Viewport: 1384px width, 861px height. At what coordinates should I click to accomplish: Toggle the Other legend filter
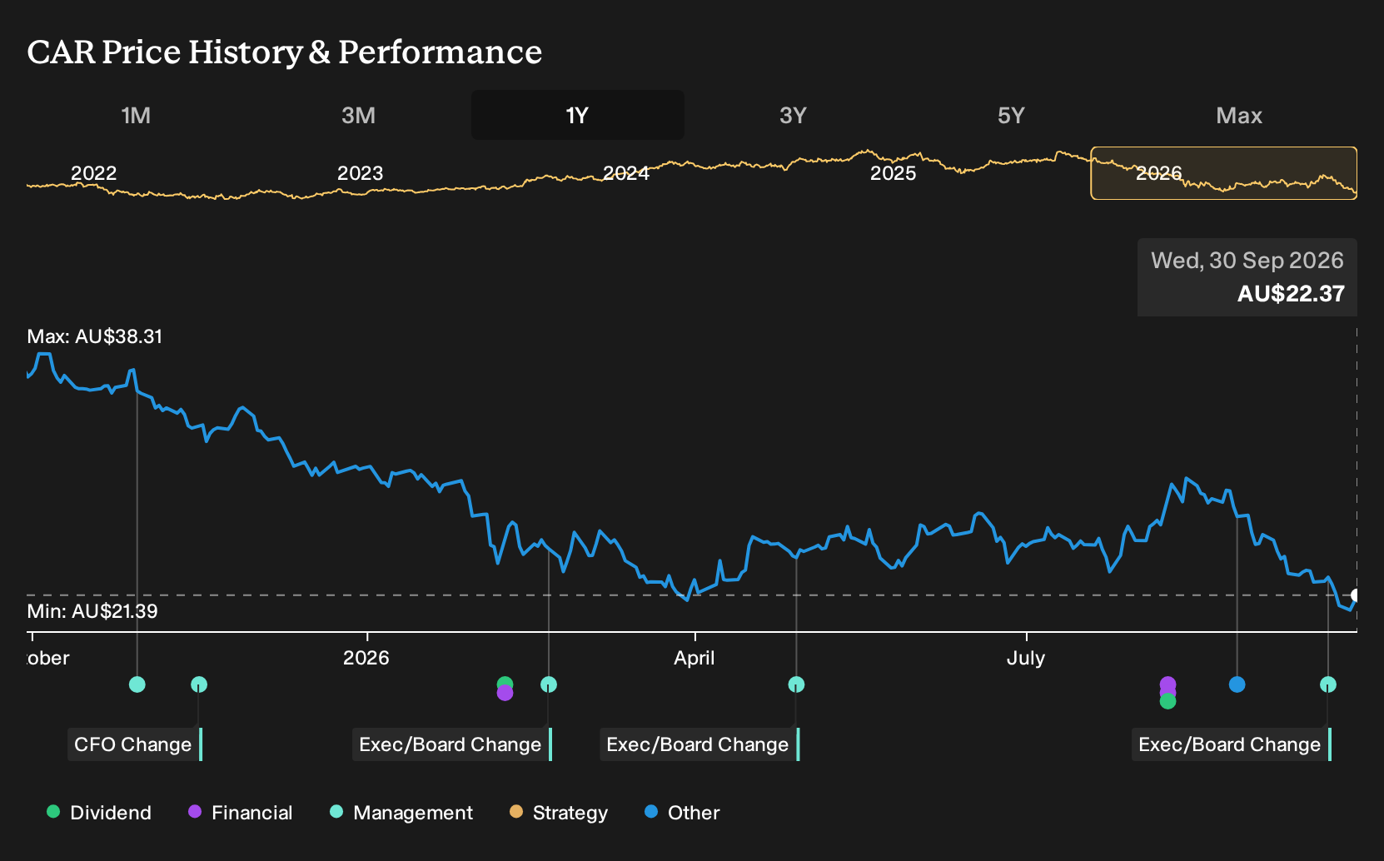(x=682, y=813)
